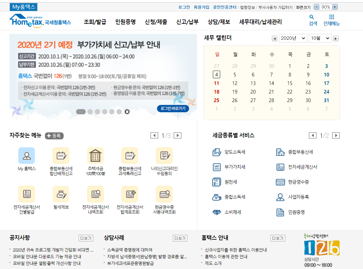Open 전자세금계산서 합계표조회 icon

tap(130, 194)
